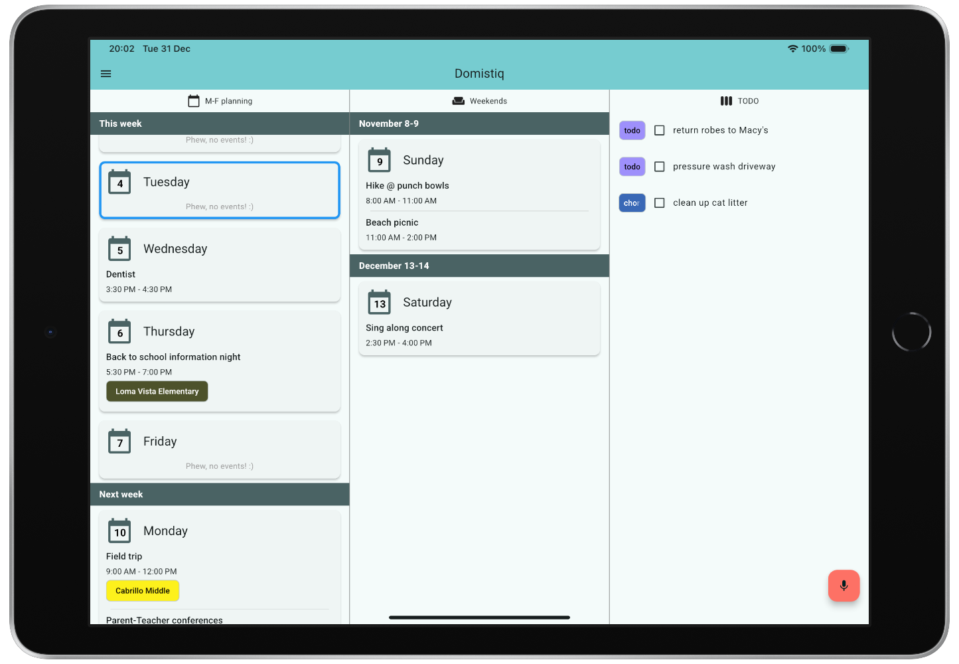The image size is (959, 664).
Task: Click the Cabrillo Middle tag
Action: [142, 590]
